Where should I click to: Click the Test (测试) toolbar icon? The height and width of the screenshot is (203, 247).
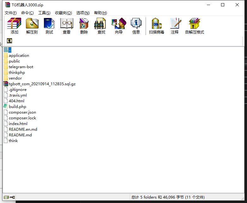click(x=49, y=23)
